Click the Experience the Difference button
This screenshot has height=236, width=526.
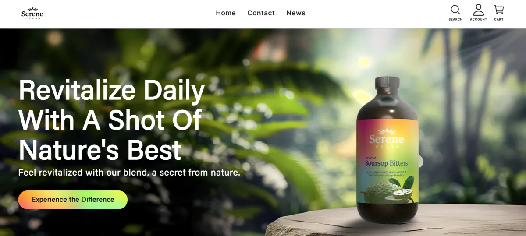(x=73, y=200)
